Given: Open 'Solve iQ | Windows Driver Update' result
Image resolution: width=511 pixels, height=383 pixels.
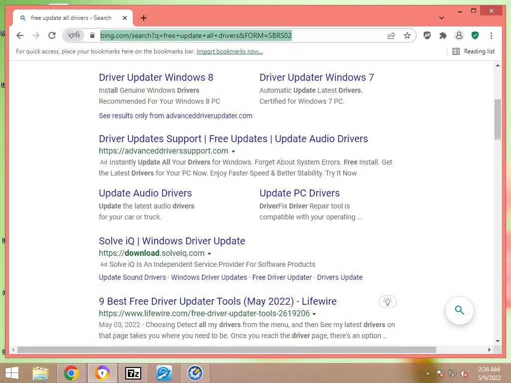Looking at the screenshot, I should [172, 241].
